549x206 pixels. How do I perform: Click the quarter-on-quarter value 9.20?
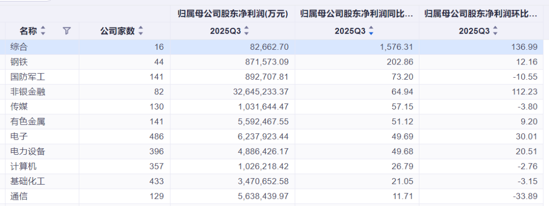click(x=530, y=122)
